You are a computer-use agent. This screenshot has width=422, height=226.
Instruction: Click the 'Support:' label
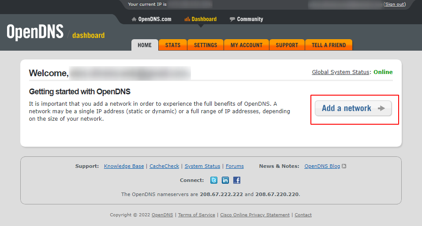(x=87, y=166)
